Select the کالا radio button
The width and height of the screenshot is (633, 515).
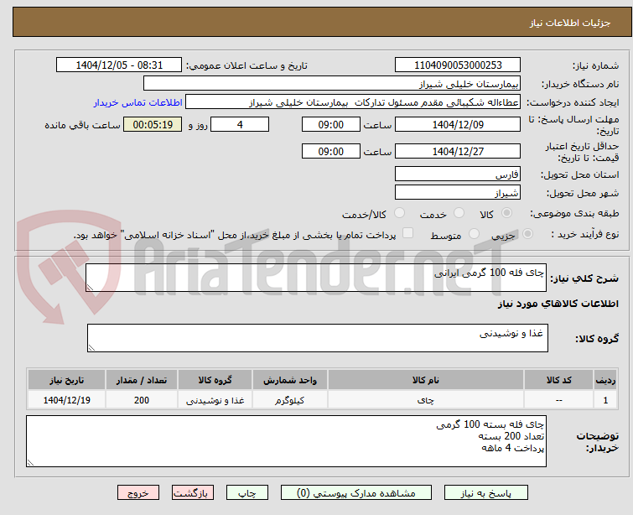pos(506,213)
